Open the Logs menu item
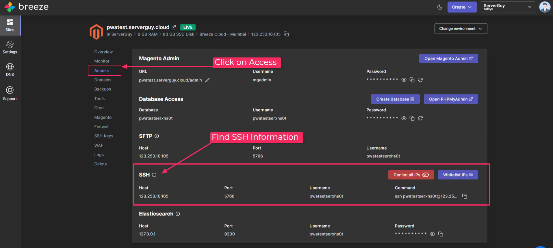553x248 pixels. [x=99, y=155]
